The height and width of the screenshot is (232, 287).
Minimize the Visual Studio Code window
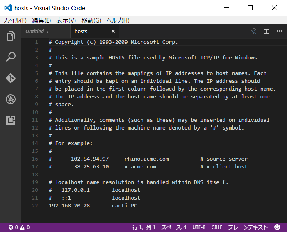226,8
